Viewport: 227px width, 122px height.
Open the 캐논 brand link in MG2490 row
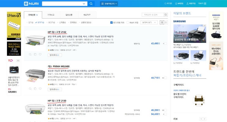tap(74, 84)
